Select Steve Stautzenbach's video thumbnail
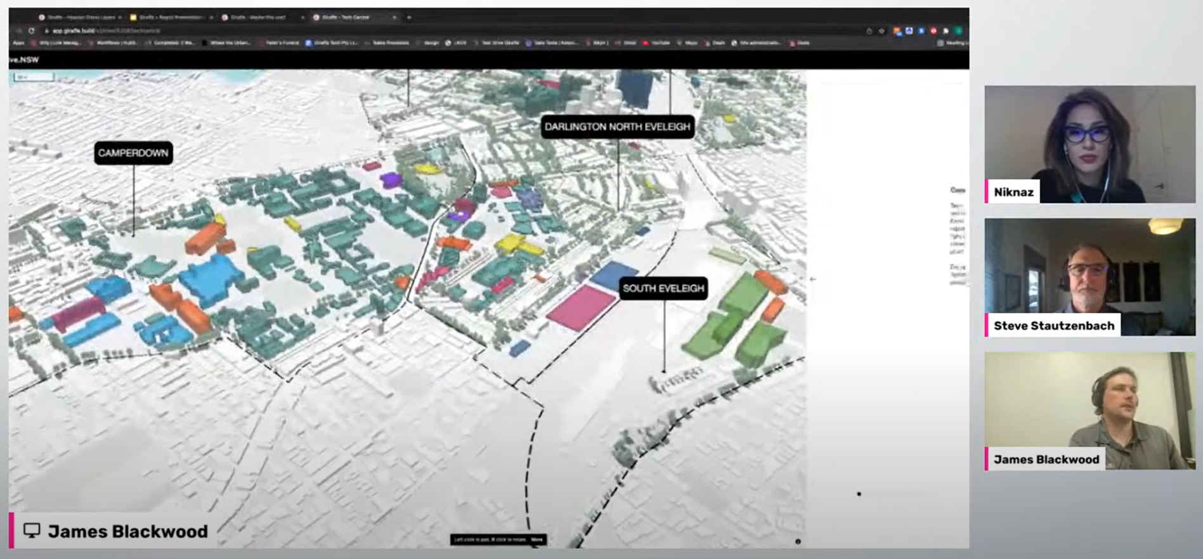Image resolution: width=1203 pixels, height=559 pixels. [1089, 277]
